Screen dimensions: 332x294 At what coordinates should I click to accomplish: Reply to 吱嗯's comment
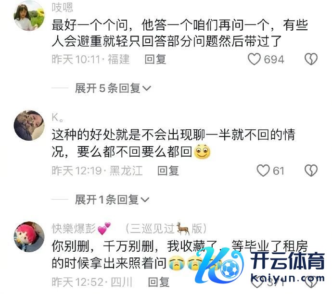click(155, 59)
